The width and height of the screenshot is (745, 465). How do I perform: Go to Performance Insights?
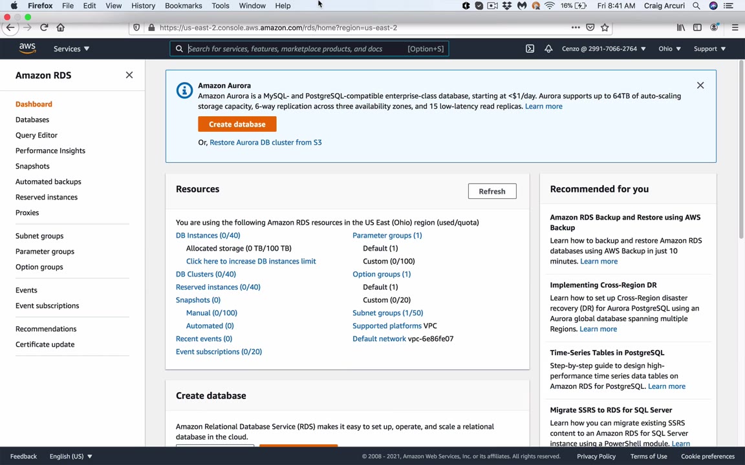click(x=50, y=150)
